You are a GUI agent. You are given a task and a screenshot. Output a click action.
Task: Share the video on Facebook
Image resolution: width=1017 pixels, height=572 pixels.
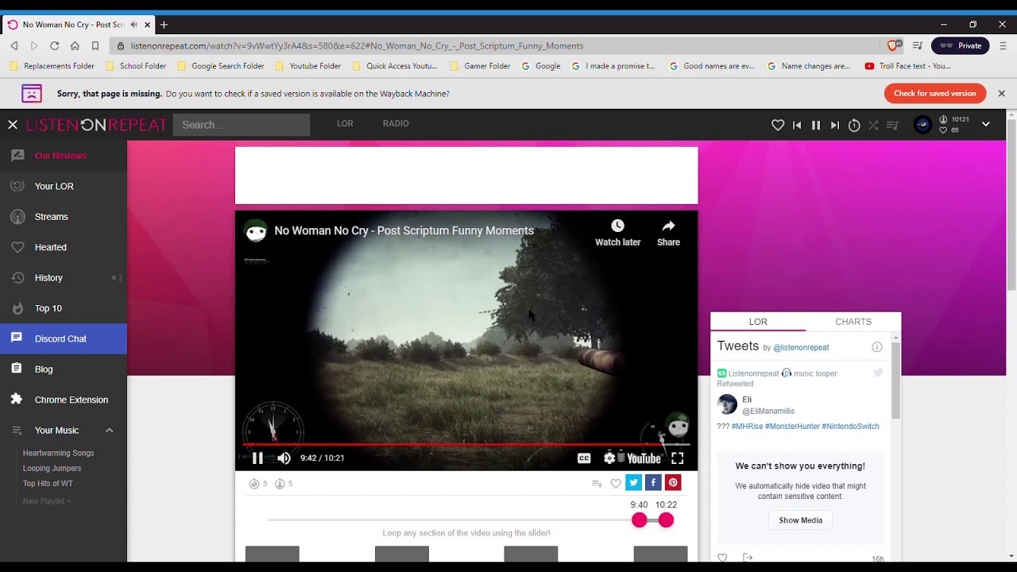pyautogui.click(x=653, y=482)
